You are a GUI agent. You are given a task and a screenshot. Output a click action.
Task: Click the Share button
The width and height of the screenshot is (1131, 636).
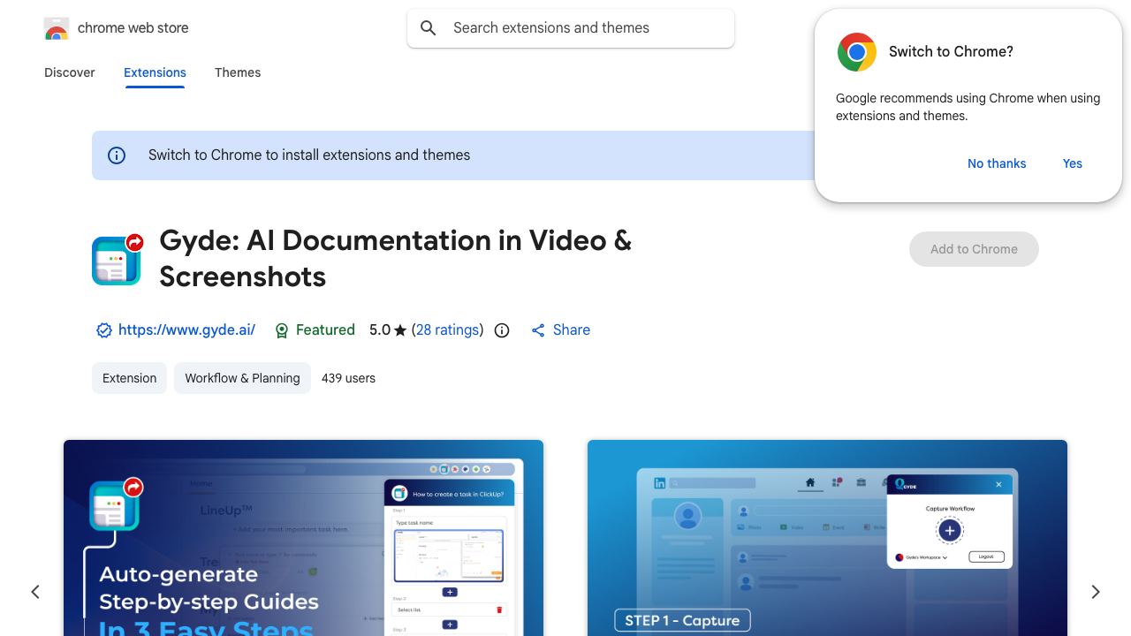[x=560, y=329]
